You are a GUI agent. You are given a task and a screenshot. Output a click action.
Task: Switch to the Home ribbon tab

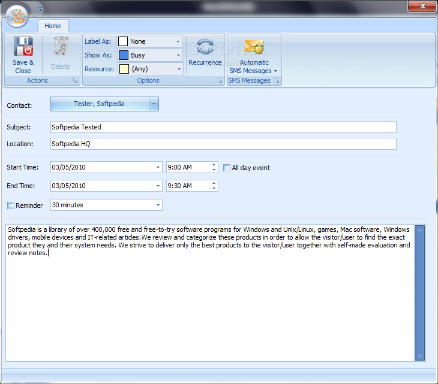pos(53,26)
